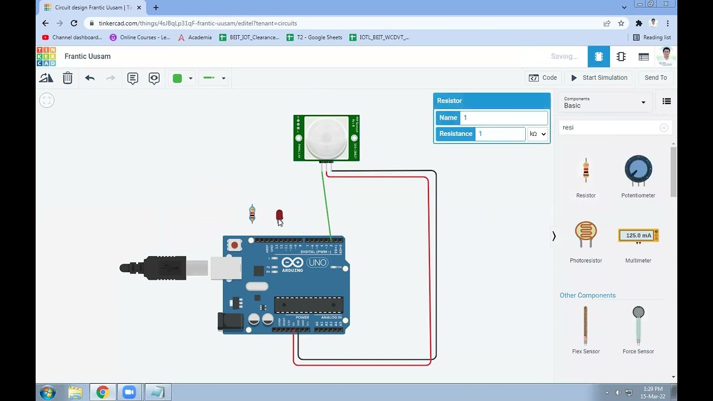Open Windows Start menu
Screen dimensions: 713x401
pos(47,392)
